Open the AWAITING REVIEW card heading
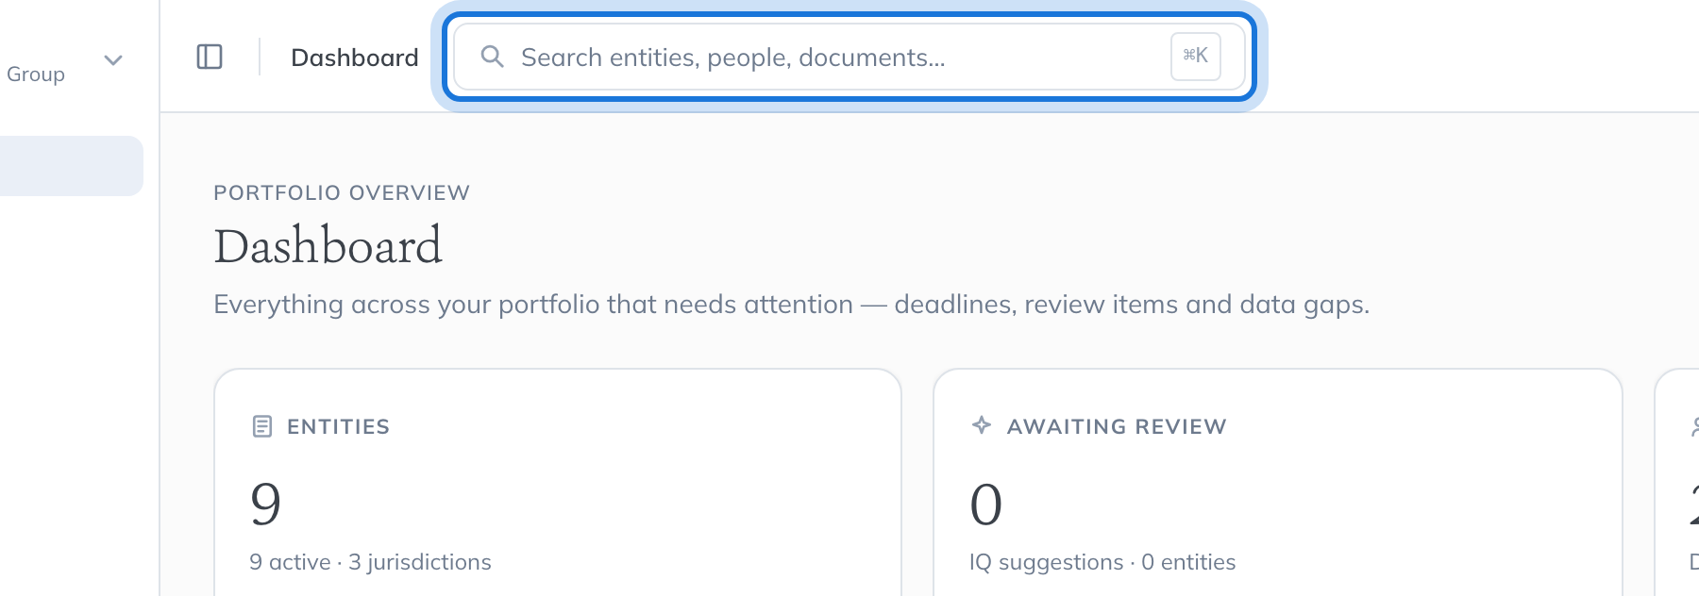The height and width of the screenshot is (596, 1699). coord(1117,427)
